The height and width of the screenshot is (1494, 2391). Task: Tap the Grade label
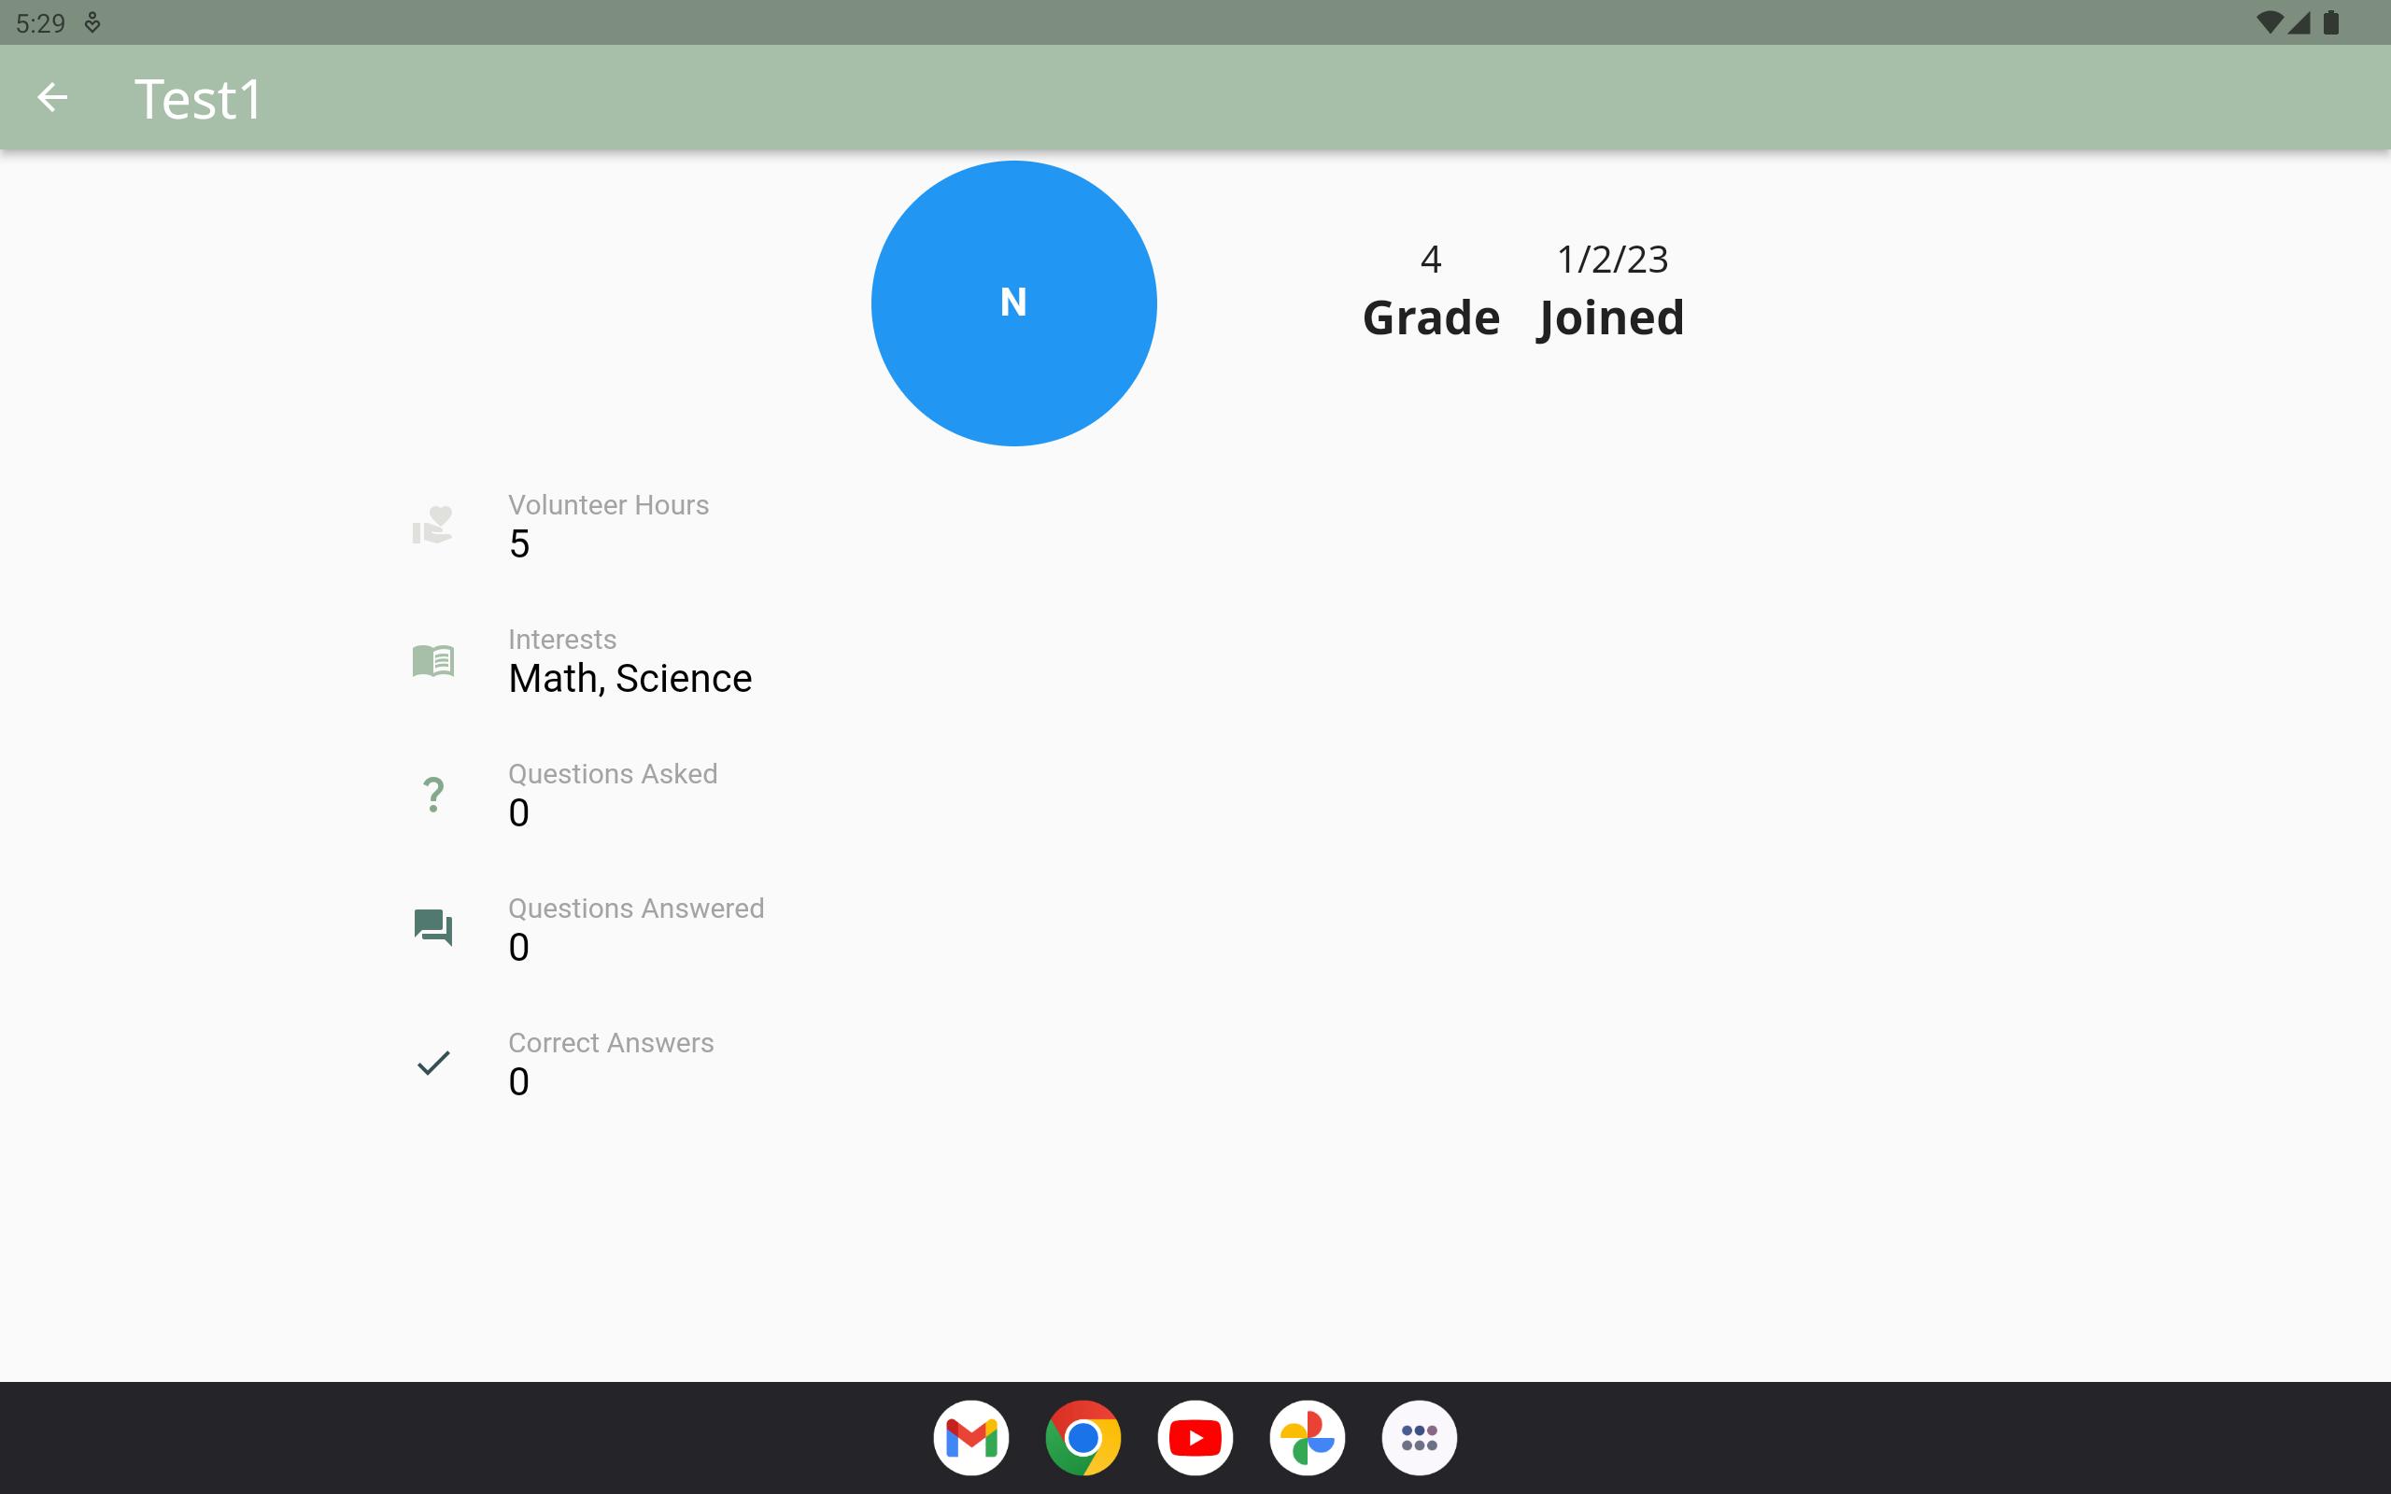[x=1431, y=318]
